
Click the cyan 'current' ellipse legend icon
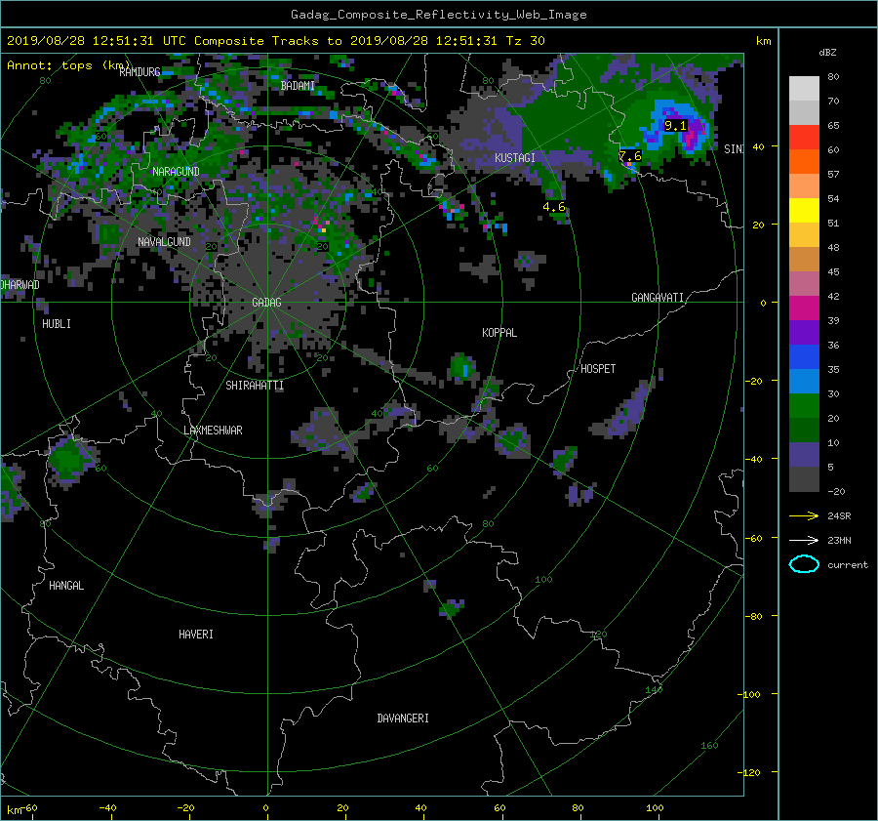coord(804,564)
